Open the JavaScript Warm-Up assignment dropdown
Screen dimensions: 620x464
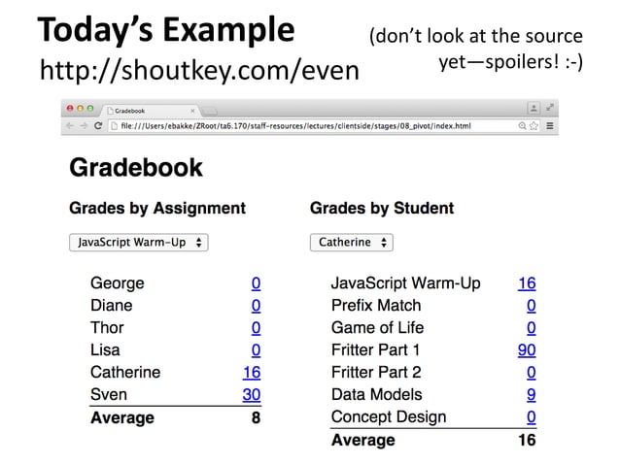click(139, 243)
